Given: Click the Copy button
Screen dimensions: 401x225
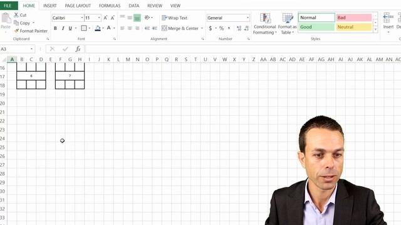Looking at the screenshot, I should point(22,23).
